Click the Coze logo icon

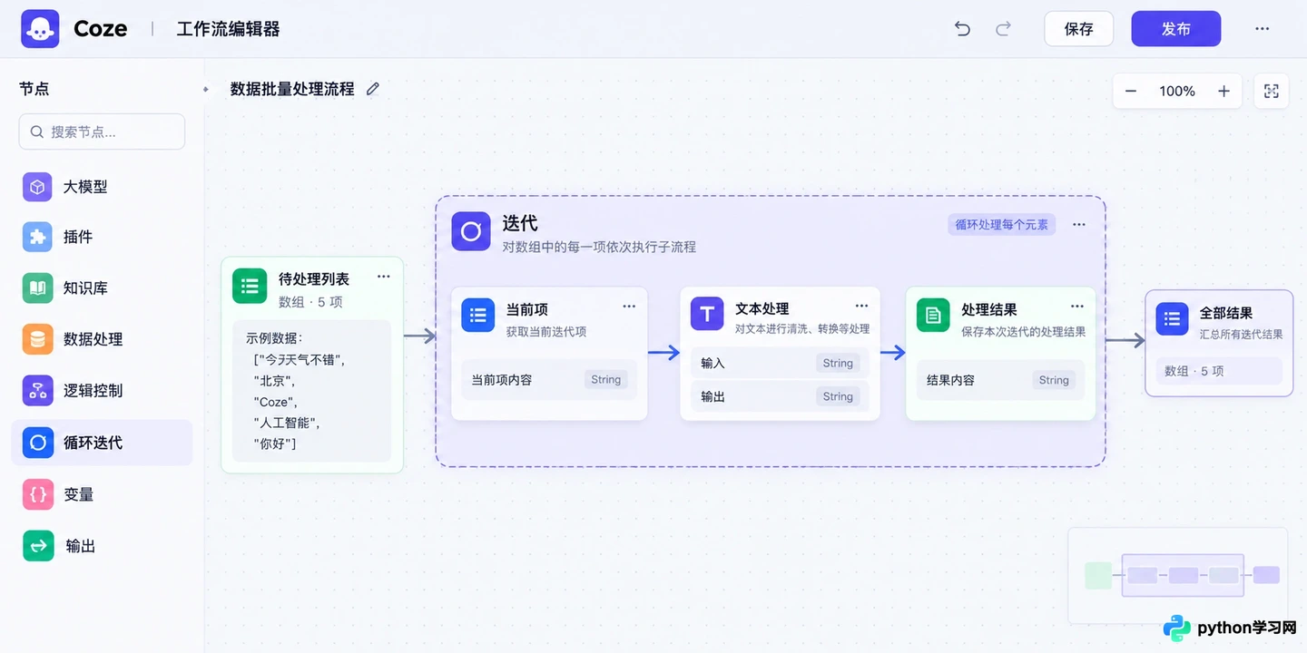click(40, 29)
